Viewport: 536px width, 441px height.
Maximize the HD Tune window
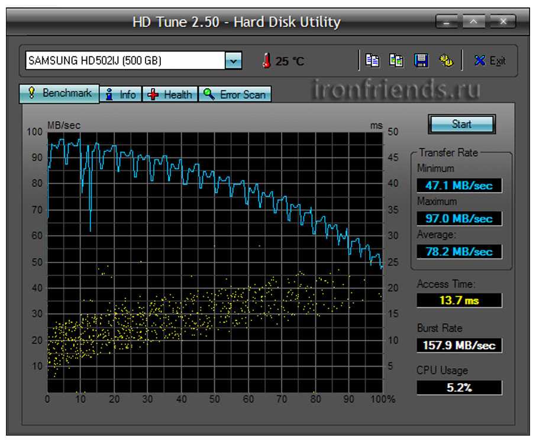point(474,22)
